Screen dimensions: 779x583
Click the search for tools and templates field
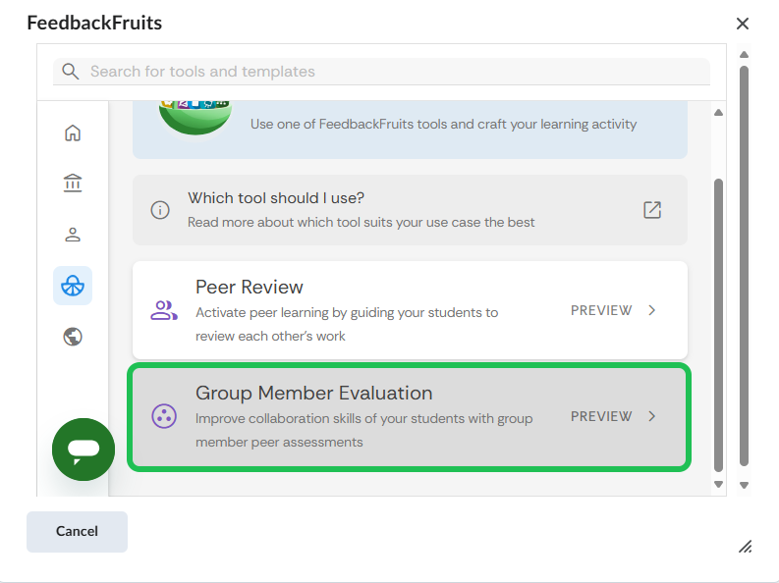coord(393,72)
